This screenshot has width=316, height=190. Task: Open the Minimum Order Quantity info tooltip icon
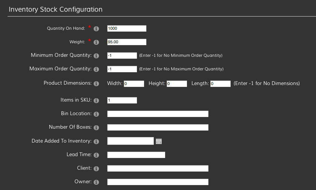click(x=96, y=56)
